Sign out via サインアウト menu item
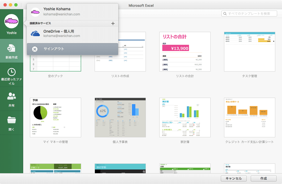Image resolution: width=282 pixels, height=184 pixels. click(73, 49)
